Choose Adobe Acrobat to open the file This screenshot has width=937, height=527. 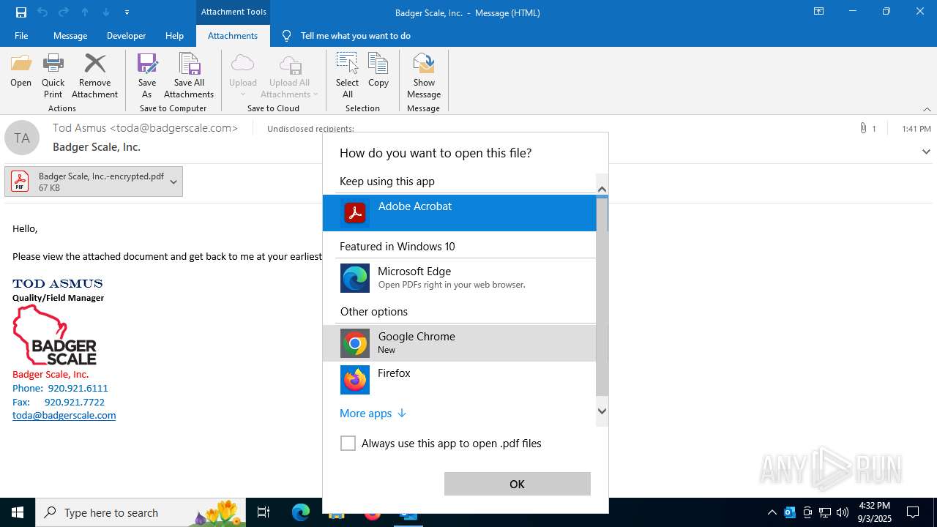pyautogui.click(x=460, y=213)
